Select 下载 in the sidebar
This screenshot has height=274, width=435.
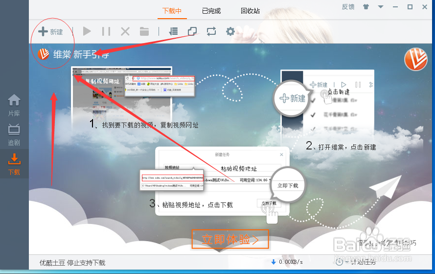(x=14, y=164)
